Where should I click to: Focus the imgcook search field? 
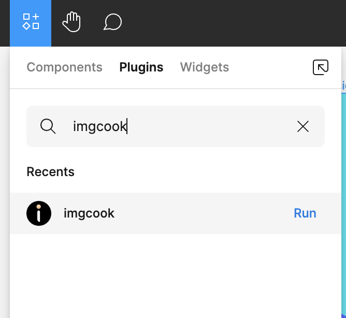coord(176,126)
